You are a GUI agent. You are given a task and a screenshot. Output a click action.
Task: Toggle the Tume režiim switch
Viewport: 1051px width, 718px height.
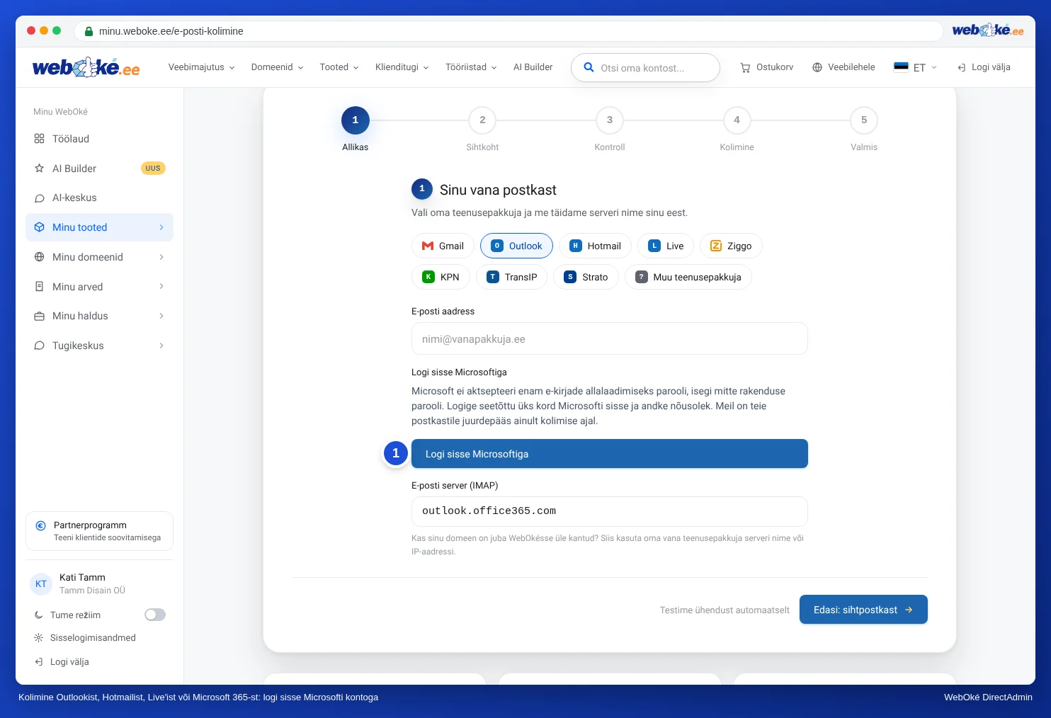(x=155, y=615)
